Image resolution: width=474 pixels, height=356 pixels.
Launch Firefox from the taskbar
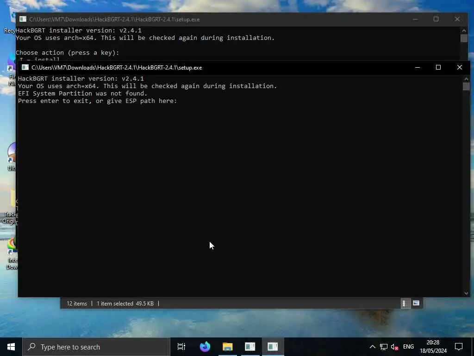pyautogui.click(x=205, y=347)
